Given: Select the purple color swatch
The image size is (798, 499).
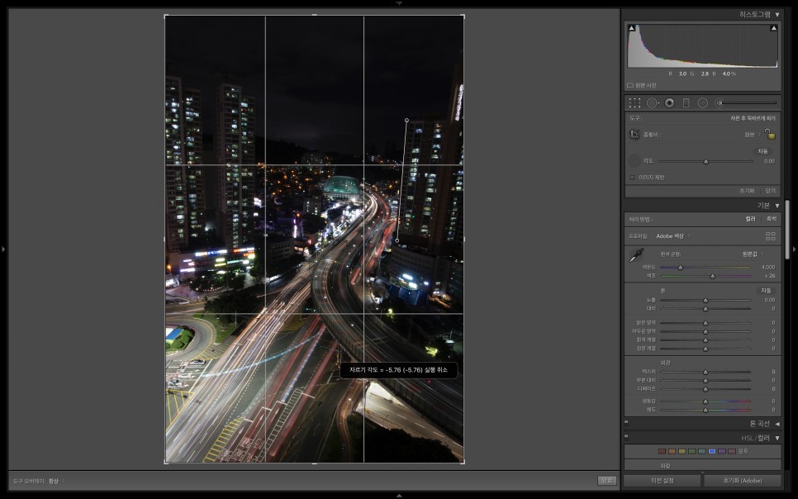Looking at the screenshot, I should (x=722, y=451).
